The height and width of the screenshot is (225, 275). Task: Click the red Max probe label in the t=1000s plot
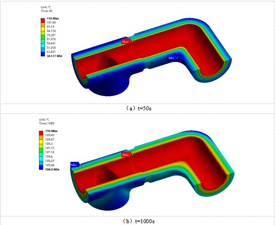tap(126, 155)
